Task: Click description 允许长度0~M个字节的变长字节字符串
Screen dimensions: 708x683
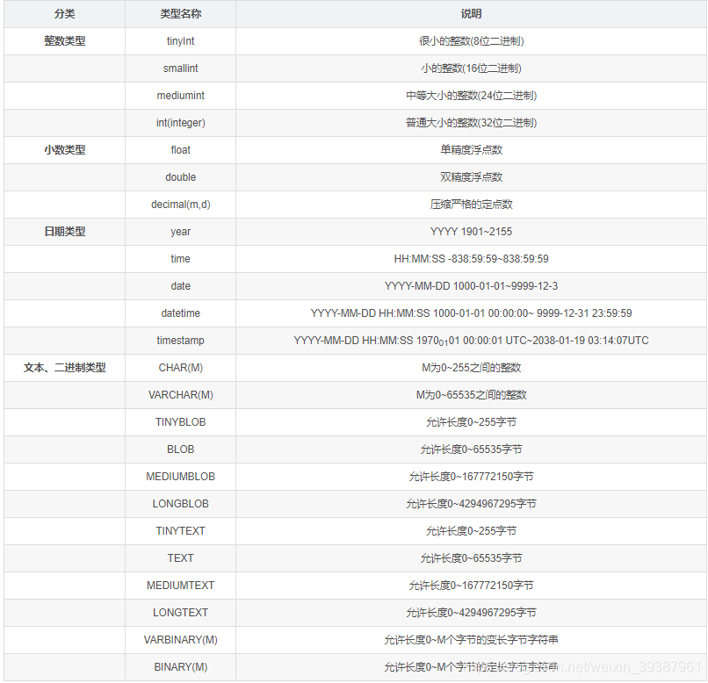Action: tap(471, 640)
